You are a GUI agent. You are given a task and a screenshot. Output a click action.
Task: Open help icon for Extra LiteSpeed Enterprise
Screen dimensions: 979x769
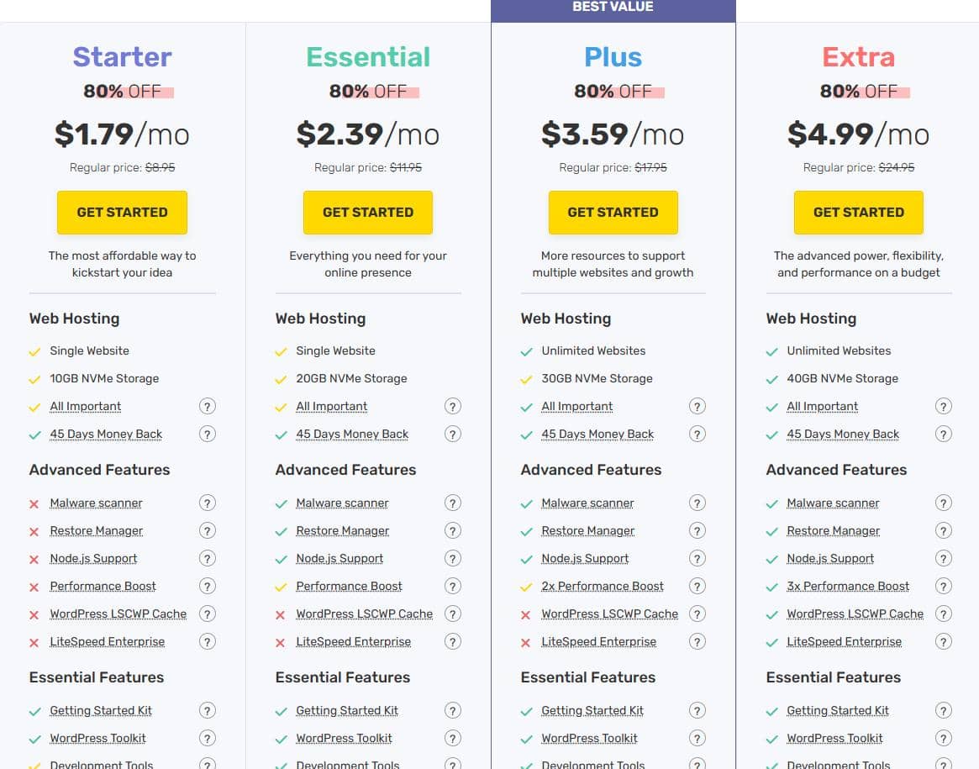coord(944,642)
